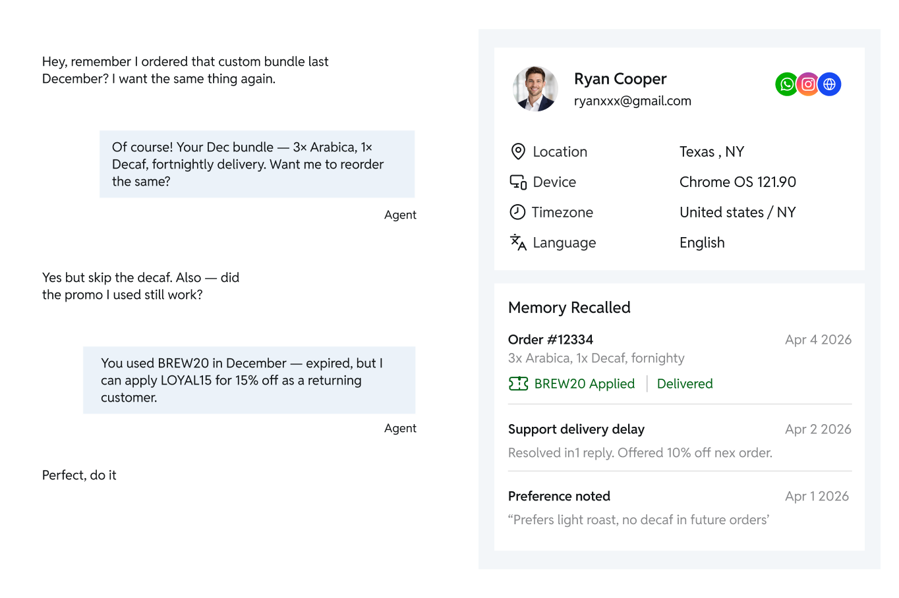899x598 pixels.
Task: Click the Language translate icon
Action: point(518,242)
